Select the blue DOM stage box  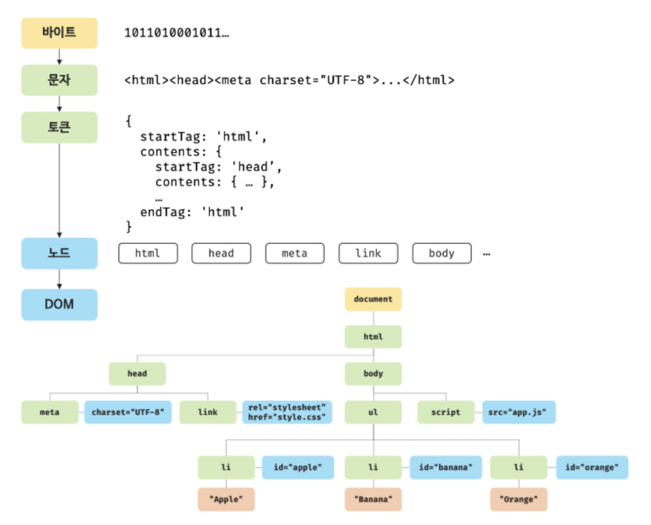pyautogui.click(x=59, y=304)
